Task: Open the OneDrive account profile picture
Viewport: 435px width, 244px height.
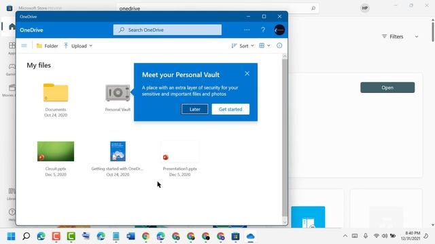Action: tap(279, 30)
